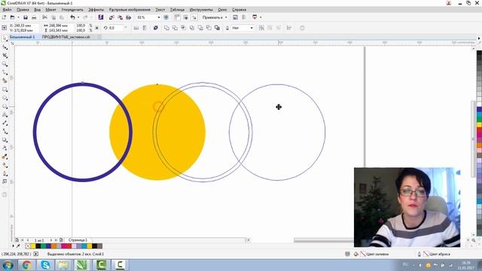Select the Zoom tool in toolbox
This screenshot has width=482, height=271.
coord(5,64)
